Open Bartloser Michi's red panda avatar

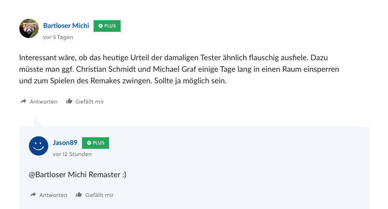pos(29,28)
